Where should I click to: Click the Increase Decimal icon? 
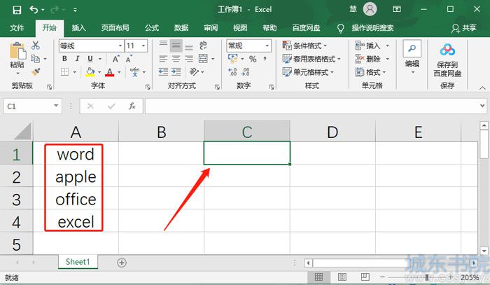(232, 72)
